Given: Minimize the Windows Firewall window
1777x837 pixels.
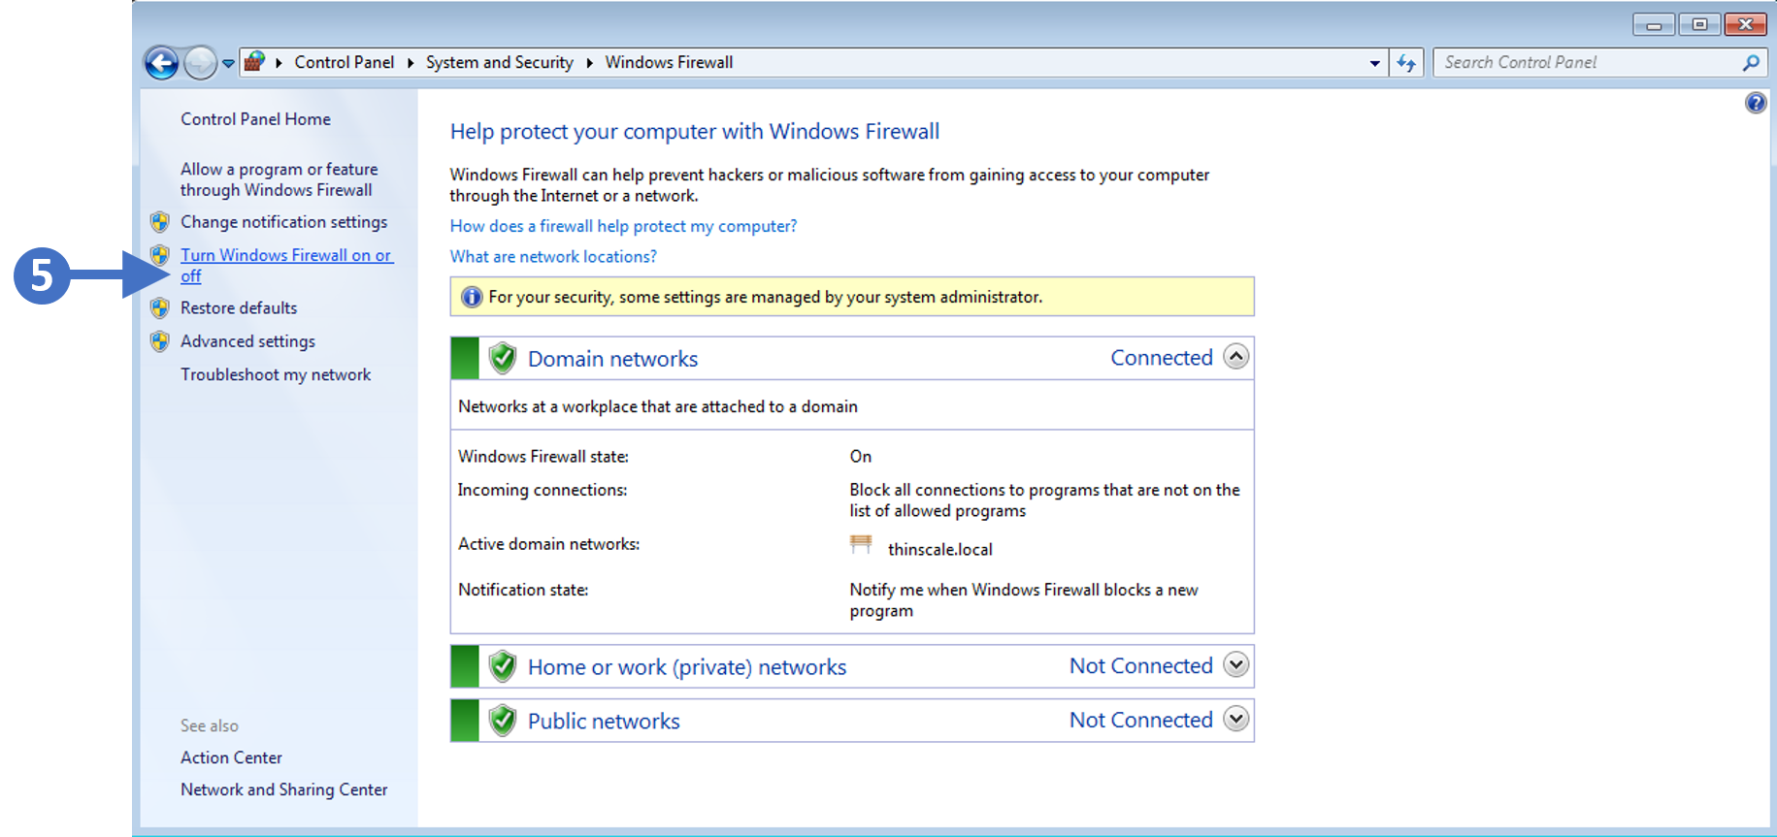Looking at the screenshot, I should coord(1653,24).
